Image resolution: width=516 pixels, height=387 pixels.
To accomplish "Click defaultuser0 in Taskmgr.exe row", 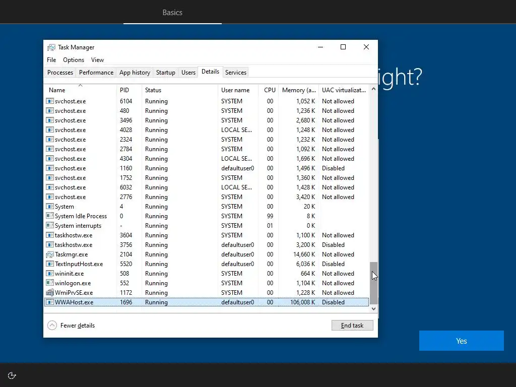I will [238, 254].
